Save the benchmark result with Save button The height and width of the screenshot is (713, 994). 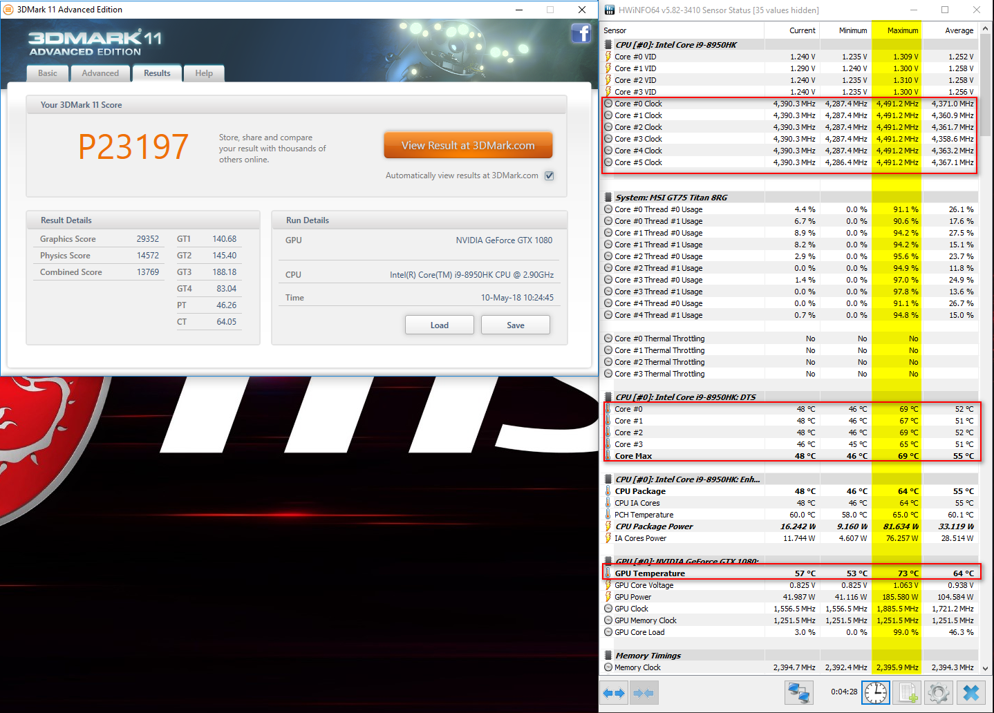tap(516, 325)
